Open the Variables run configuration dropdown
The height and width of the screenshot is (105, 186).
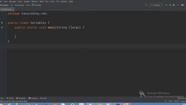156,5
